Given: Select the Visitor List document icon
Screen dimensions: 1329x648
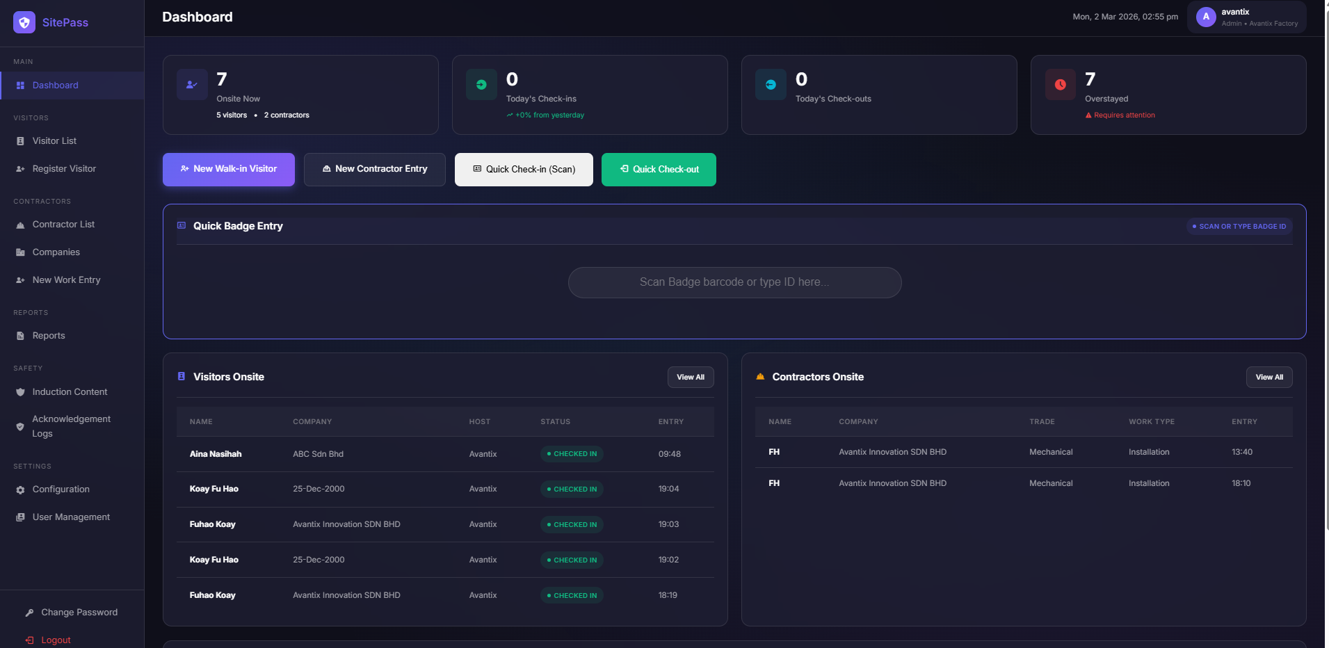Looking at the screenshot, I should [x=20, y=140].
